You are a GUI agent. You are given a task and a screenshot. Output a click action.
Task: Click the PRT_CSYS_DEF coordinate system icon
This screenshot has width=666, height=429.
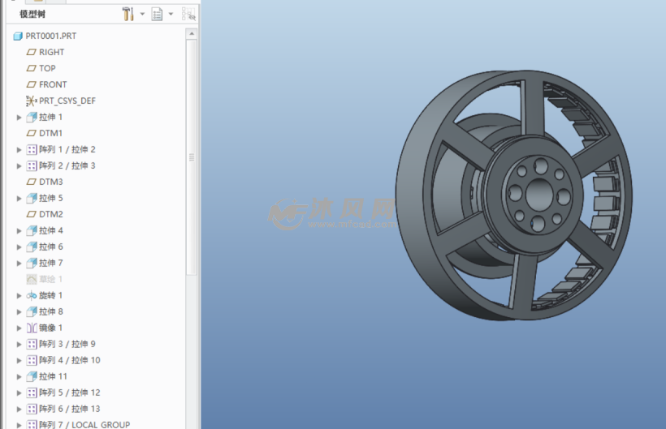point(32,101)
